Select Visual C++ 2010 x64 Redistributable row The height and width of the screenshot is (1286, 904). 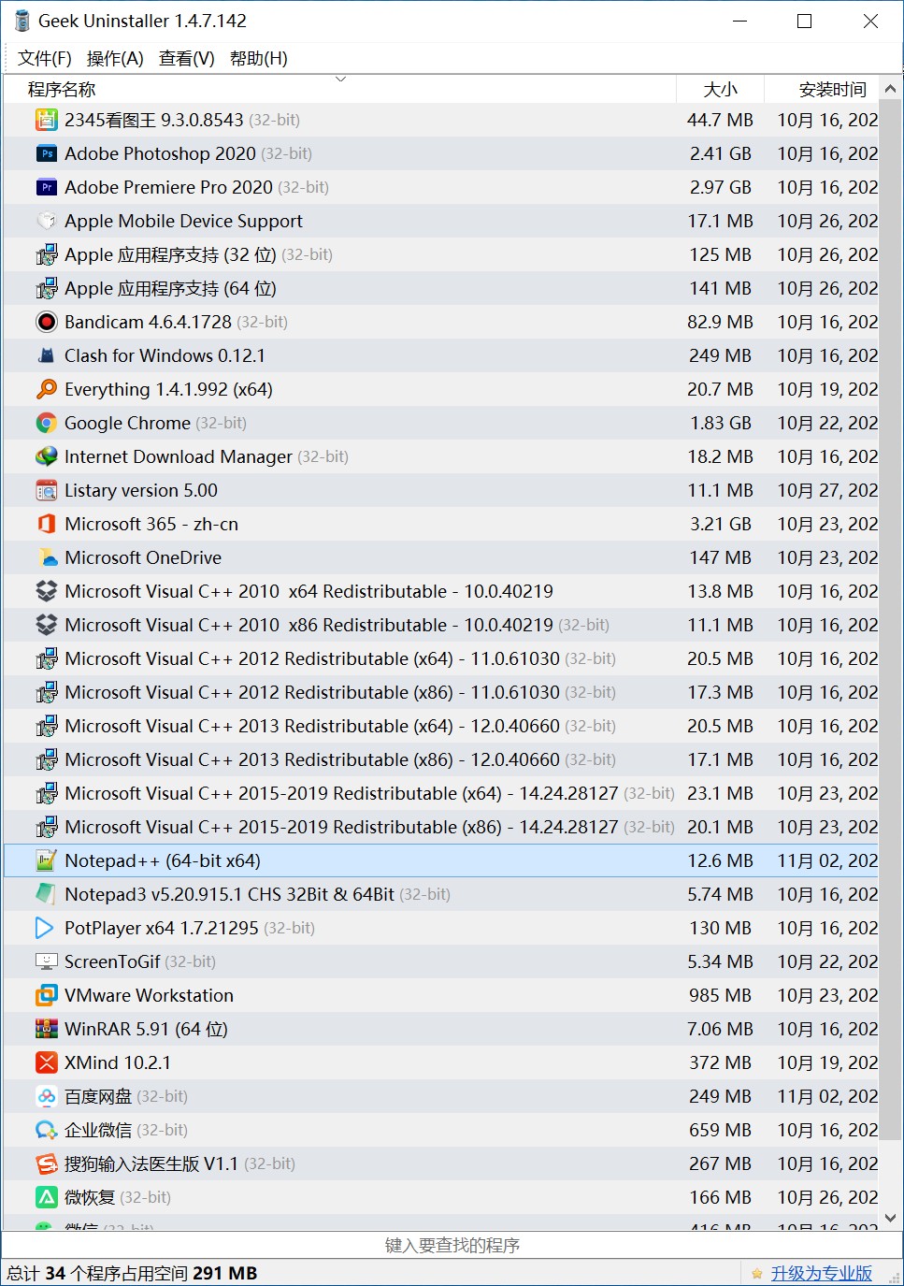click(441, 591)
